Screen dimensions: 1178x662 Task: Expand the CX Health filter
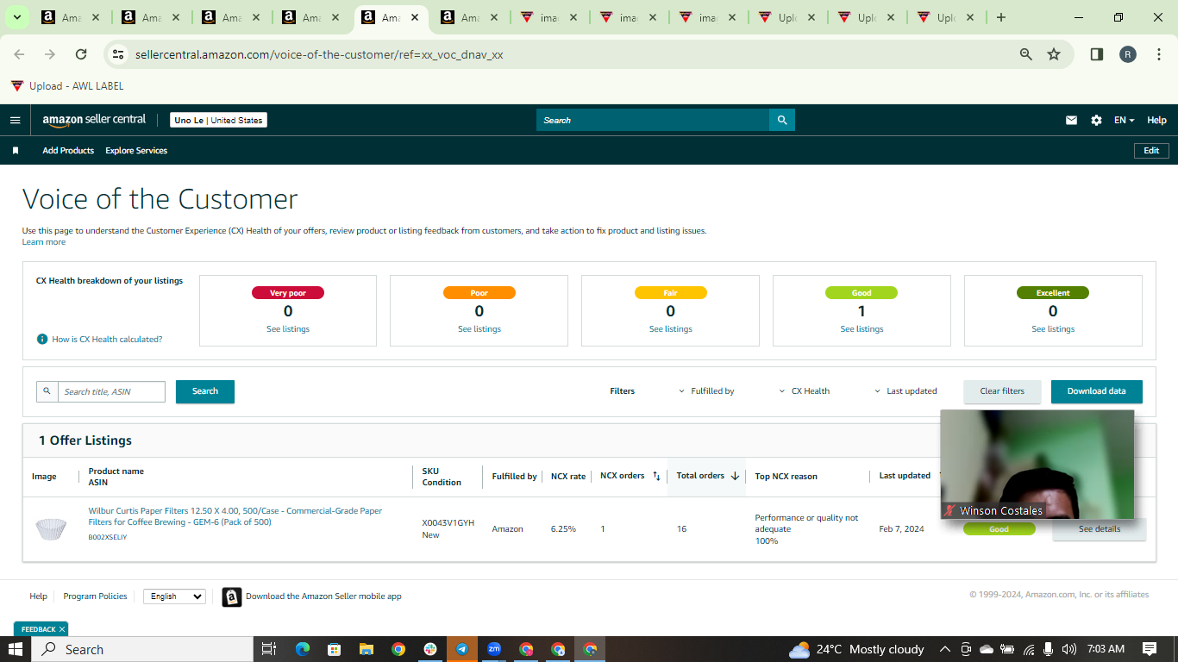tap(804, 391)
